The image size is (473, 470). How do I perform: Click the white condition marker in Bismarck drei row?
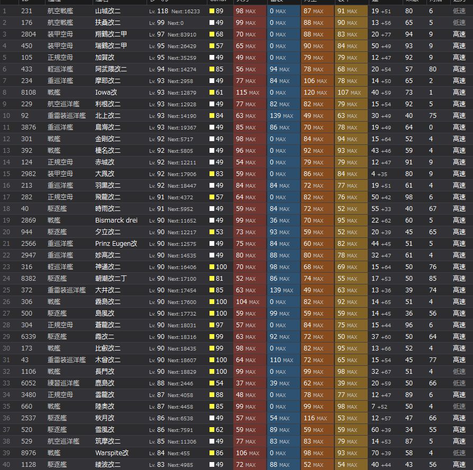point(212,220)
